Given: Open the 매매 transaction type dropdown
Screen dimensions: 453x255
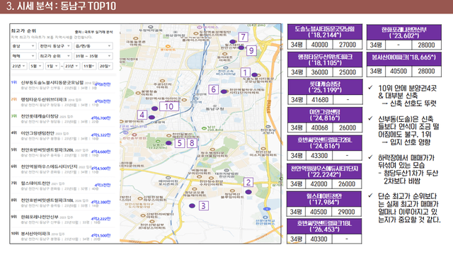Looking at the screenshot, I should [23, 56].
